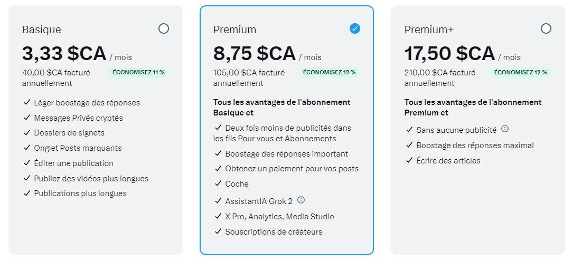This screenshot has height=262, width=572.
Task: Click the Basique plan title
Action: pyautogui.click(x=42, y=30)
